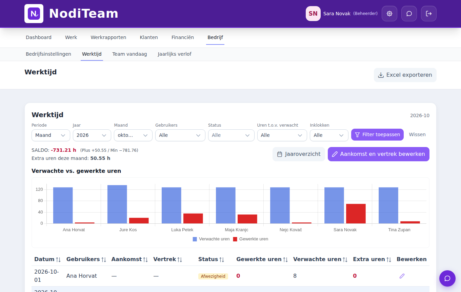Screen dimensions: 461x292
Task: Open the Werkrapporten menu
Action: pyautogui.click(x=108, y=37)
